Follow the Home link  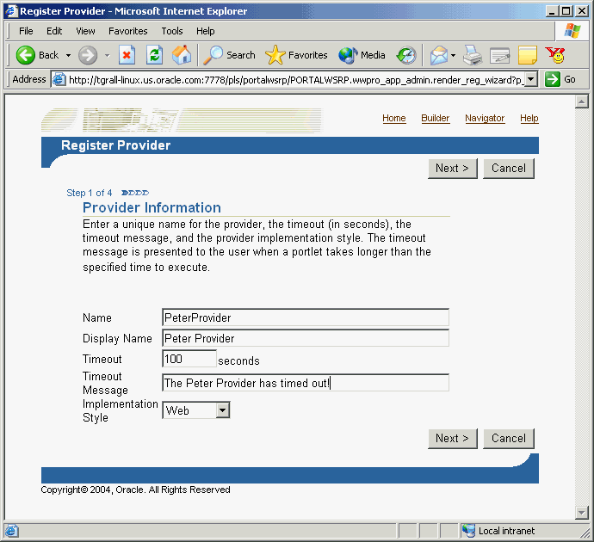(394, 118)
